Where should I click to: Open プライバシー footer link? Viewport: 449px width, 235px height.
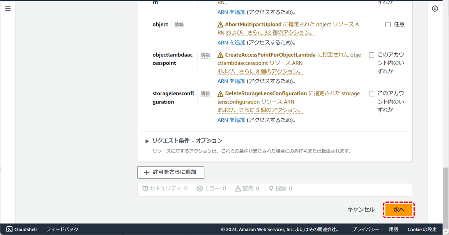(365, 229)
